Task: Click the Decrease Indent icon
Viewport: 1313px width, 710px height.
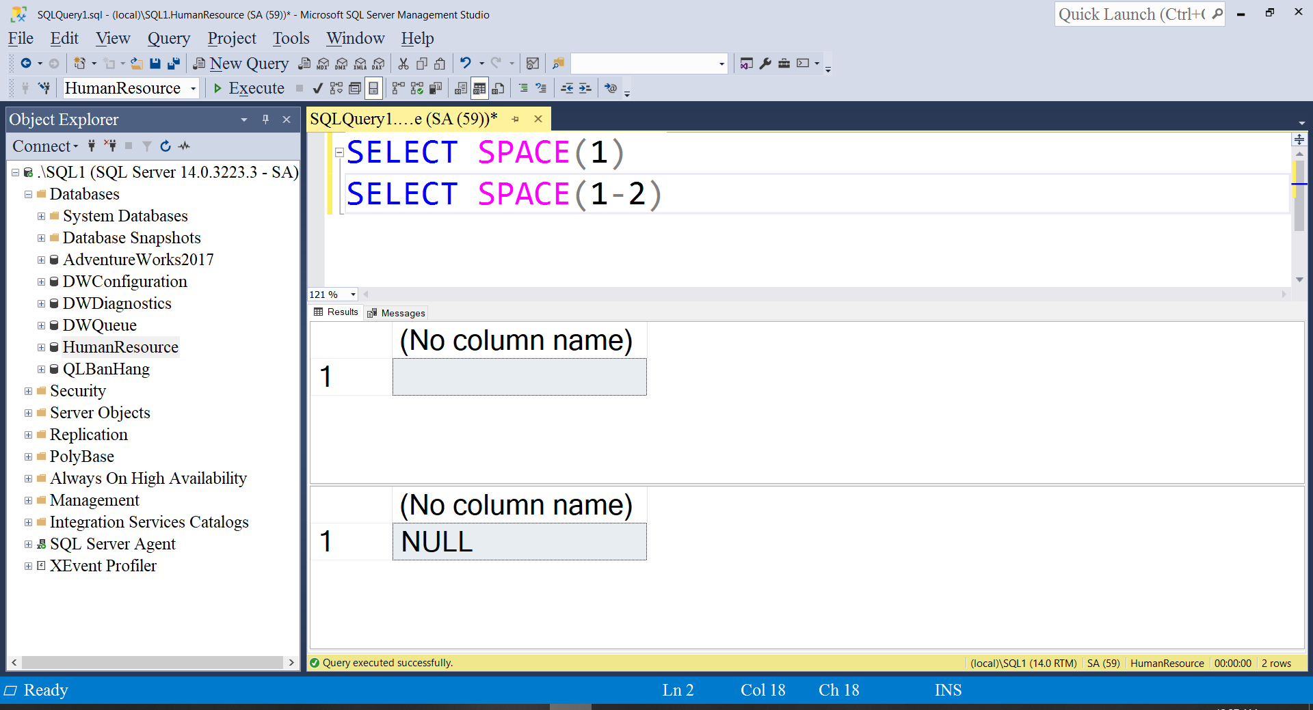Action: 567,88
